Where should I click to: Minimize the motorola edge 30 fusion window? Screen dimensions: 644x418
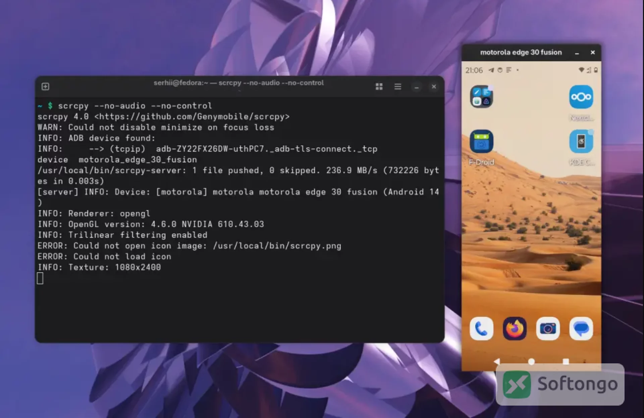[x=577, y=53]
